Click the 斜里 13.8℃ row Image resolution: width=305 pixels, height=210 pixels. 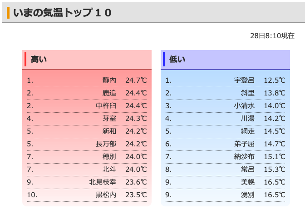225,93
